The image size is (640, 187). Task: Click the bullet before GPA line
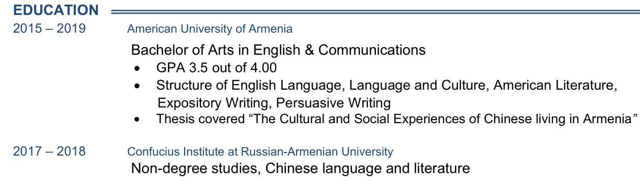point(137,68)
